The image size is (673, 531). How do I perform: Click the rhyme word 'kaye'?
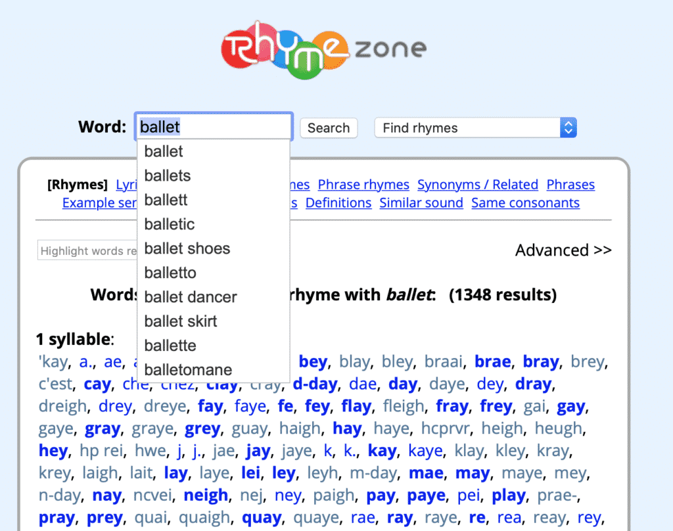(425, 451)
